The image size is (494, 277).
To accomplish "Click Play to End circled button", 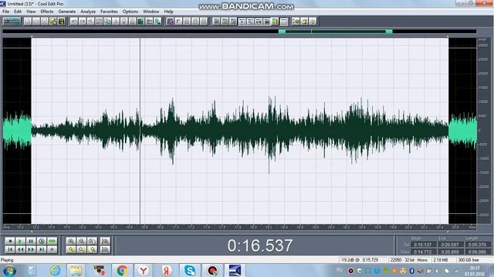I will click(42, 241).
